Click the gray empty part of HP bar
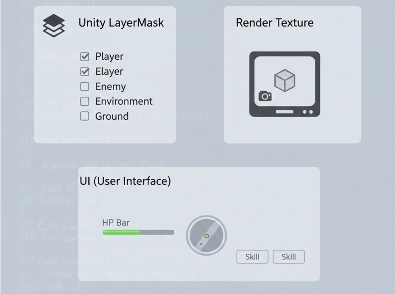This screenshot has height=294, width=395. [x=157, y=232]
